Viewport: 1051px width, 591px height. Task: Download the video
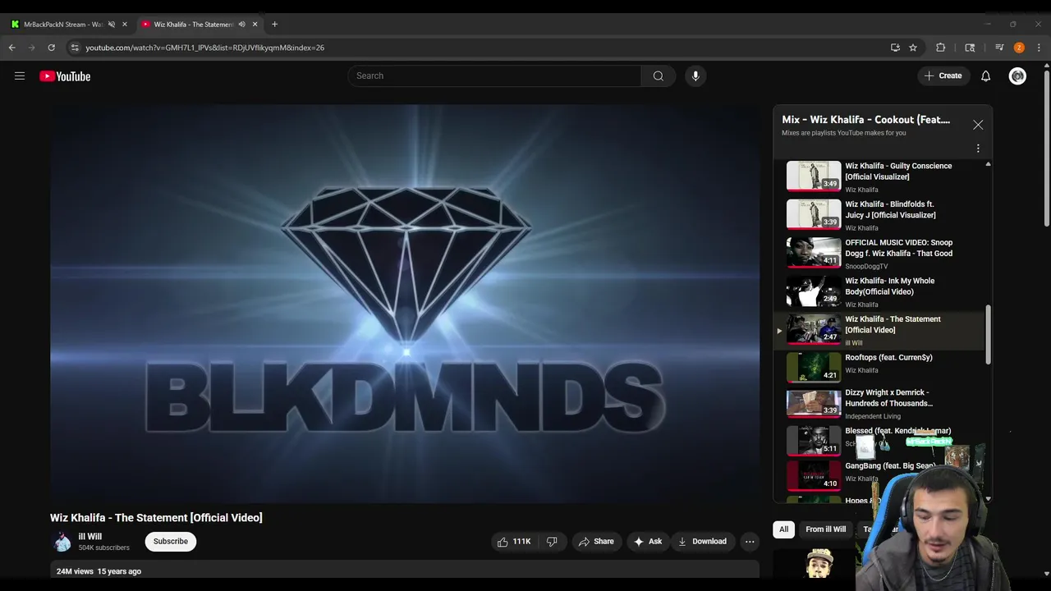click(x=703, y=541)
